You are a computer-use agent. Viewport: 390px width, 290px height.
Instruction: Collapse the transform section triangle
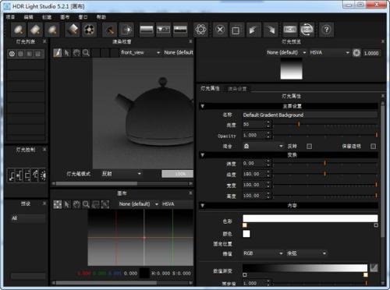[x=203, y=155]
